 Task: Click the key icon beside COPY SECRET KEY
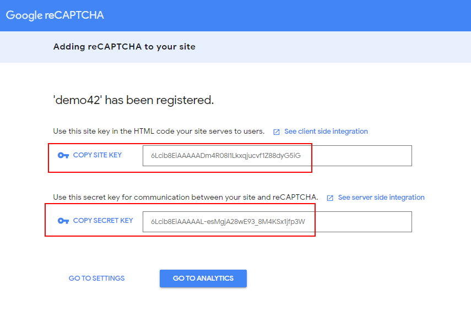coord(63,221)
